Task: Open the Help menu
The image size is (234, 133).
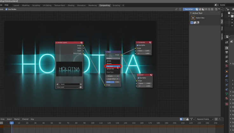Action: point(6,5)
